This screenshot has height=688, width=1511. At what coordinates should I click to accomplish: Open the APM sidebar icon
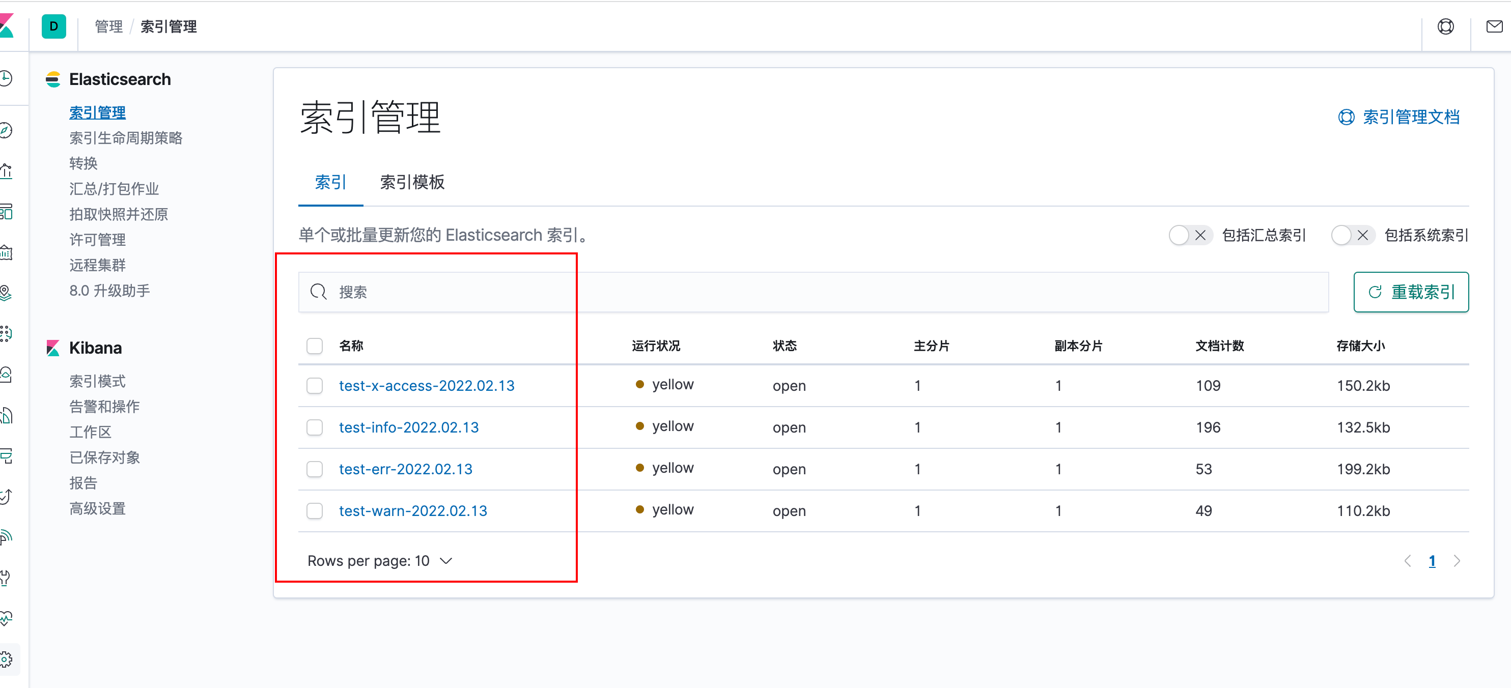pyautogui.click(x=6, y=456)
